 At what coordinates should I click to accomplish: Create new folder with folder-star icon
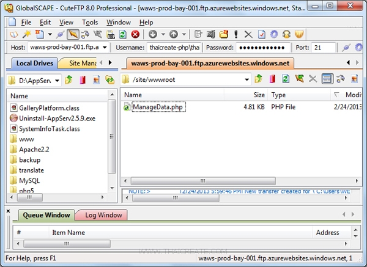(223, 34)
